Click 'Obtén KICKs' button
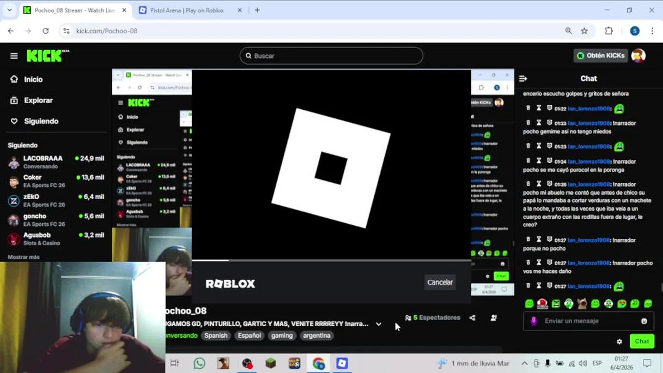 [601, 55]
